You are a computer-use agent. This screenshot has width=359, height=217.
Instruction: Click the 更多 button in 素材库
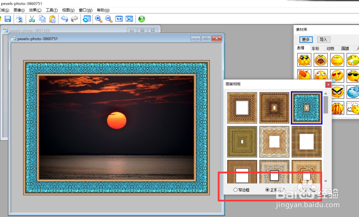pos(306,39)
